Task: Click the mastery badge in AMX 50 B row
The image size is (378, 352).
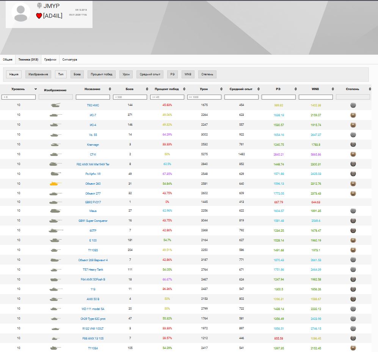Action: coord(353,299)
